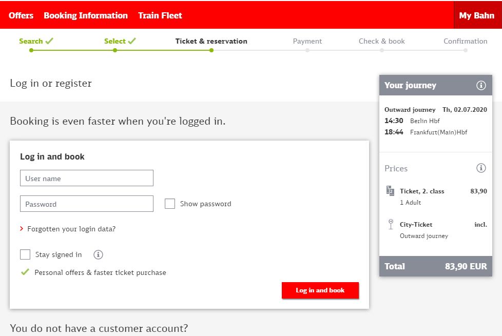The height and width of the screenshot is (336, 502).
Task: Click info icon beside Stay signed in
Action: click(99, 255)
